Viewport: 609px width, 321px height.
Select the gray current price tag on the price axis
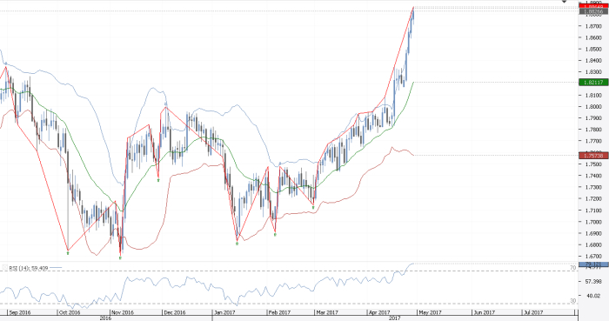[593, 11]
